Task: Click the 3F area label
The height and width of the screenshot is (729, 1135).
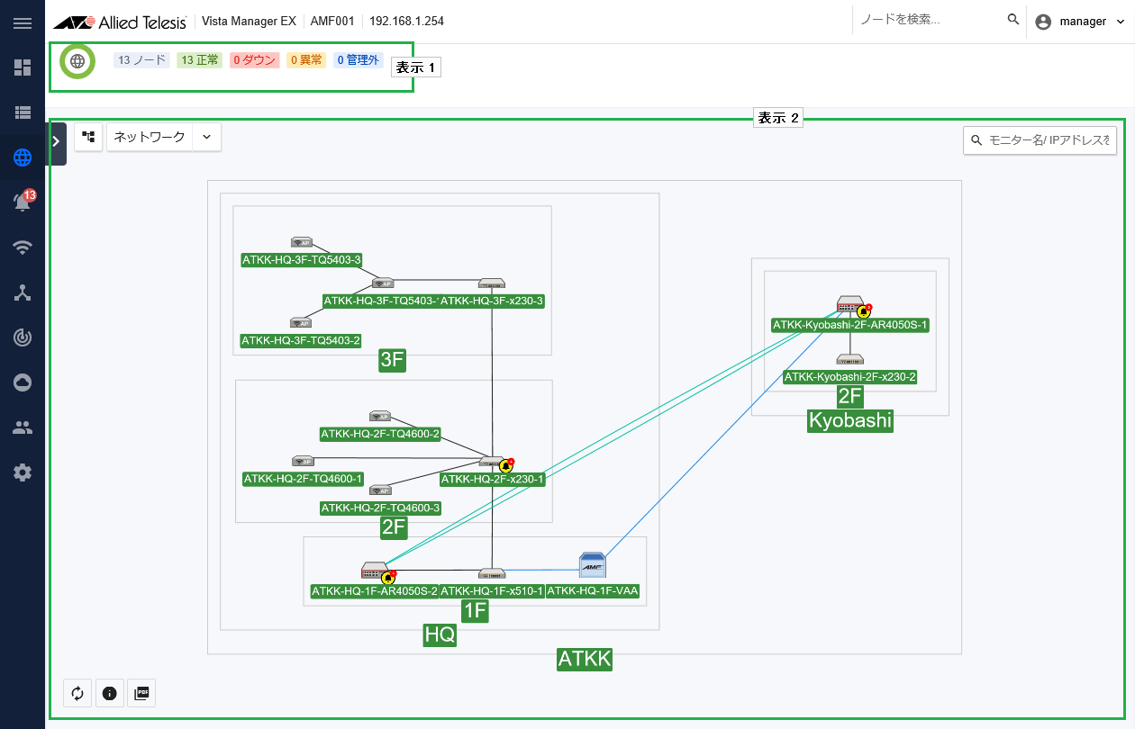Action: pos(393,361)
